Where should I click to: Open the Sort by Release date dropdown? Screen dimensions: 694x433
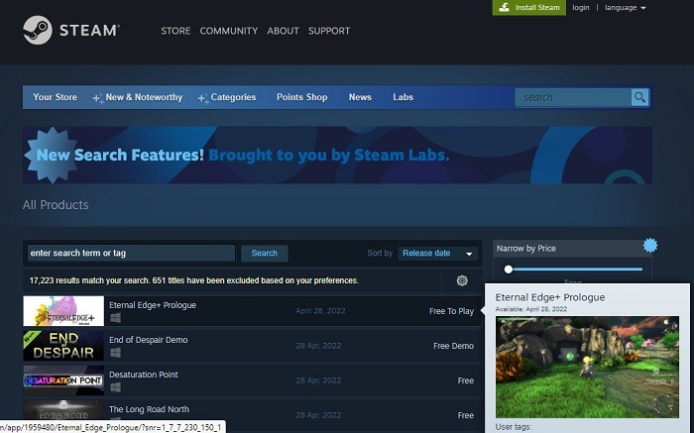(437, 254)
